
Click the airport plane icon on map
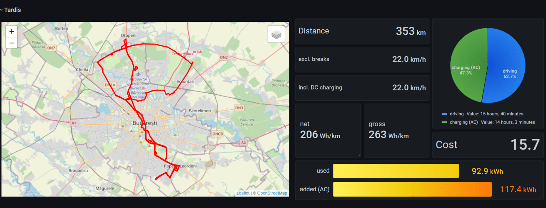coord(138,74)
